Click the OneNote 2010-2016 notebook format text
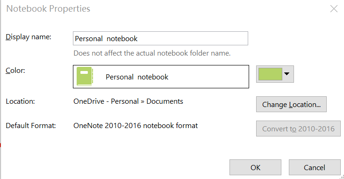344x179 pixels. pyautogui.click(x=136, y=125)
